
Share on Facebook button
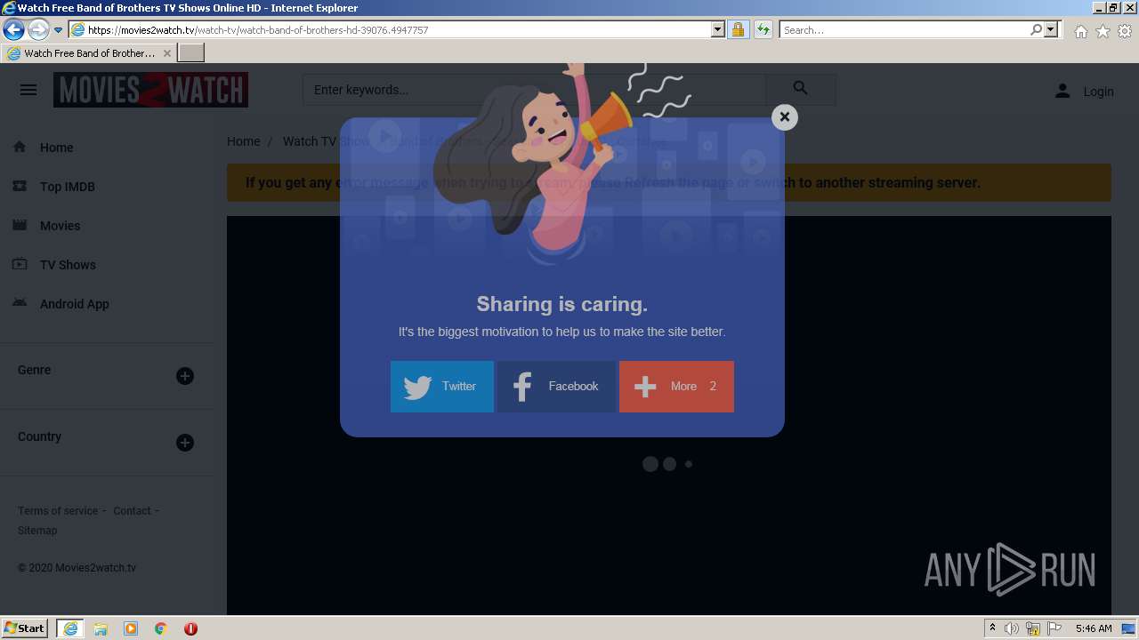(x=557, y=386)
